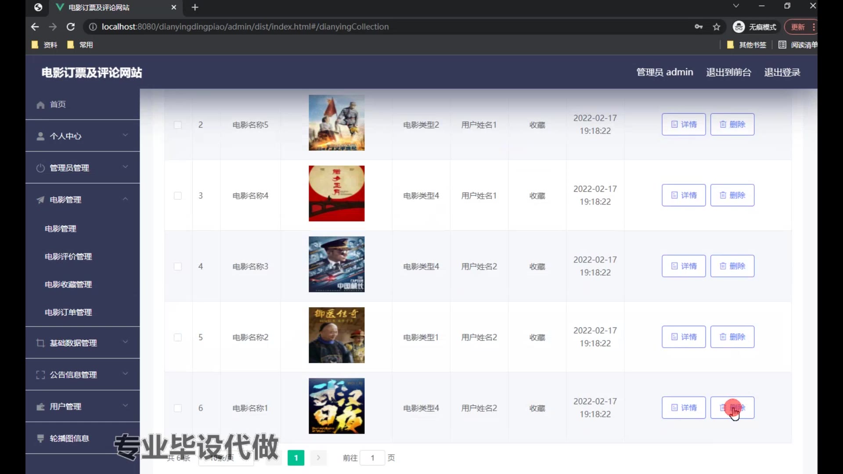The width and height of the screenshot is (843, 474).
Task: Click the 无痕模式 incognito profile icon
Action: [739, 27]
